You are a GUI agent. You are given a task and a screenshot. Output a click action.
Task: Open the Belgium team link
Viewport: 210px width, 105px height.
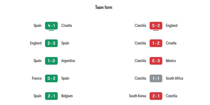pyautogui.click(x=67, y=96)
